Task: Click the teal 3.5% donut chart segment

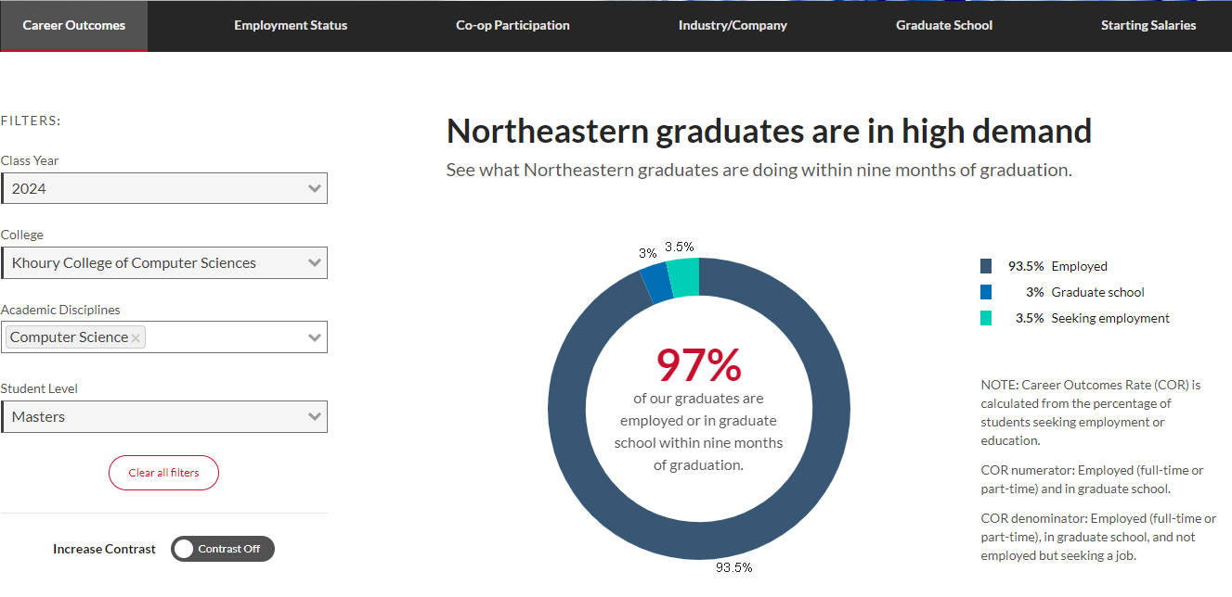Action: tap(683, 277)
